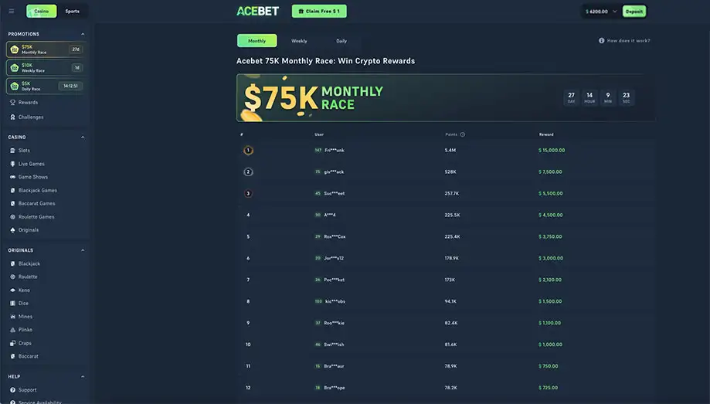Viewport: 710px width, 404px height.
Task: Click the $ 1,000.00 reward value
Action: pos(550,345)
